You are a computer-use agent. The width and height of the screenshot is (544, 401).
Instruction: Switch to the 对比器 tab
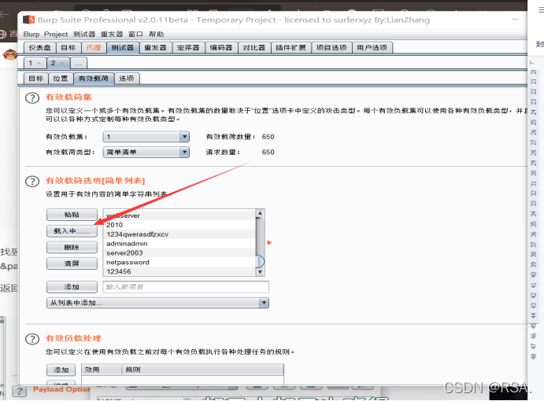pos(254,47)
